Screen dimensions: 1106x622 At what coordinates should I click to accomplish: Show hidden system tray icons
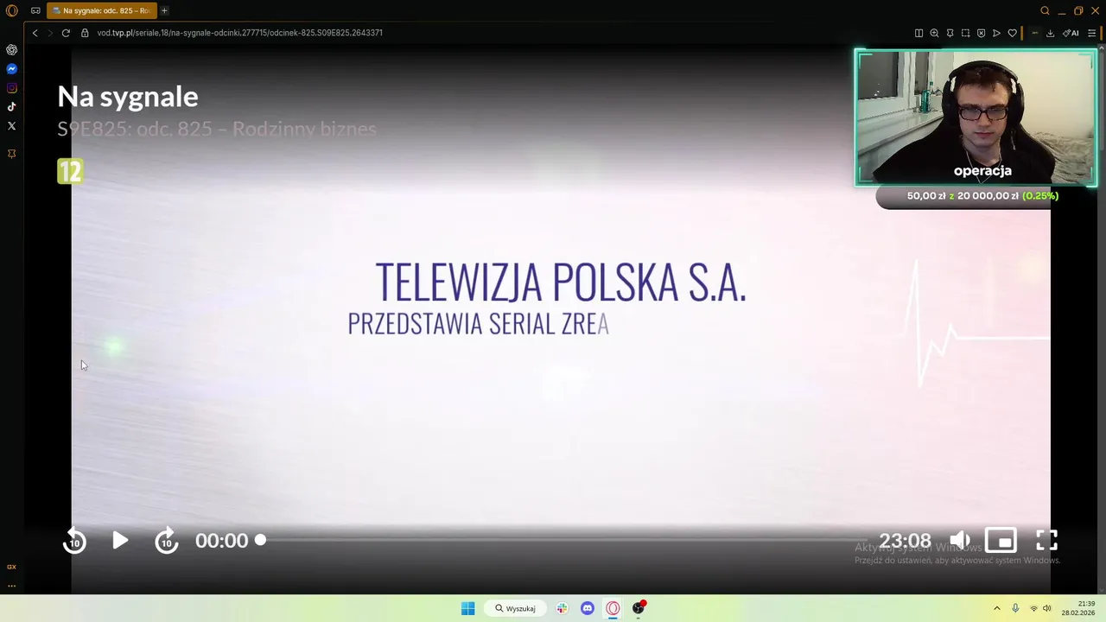(996, 608)
